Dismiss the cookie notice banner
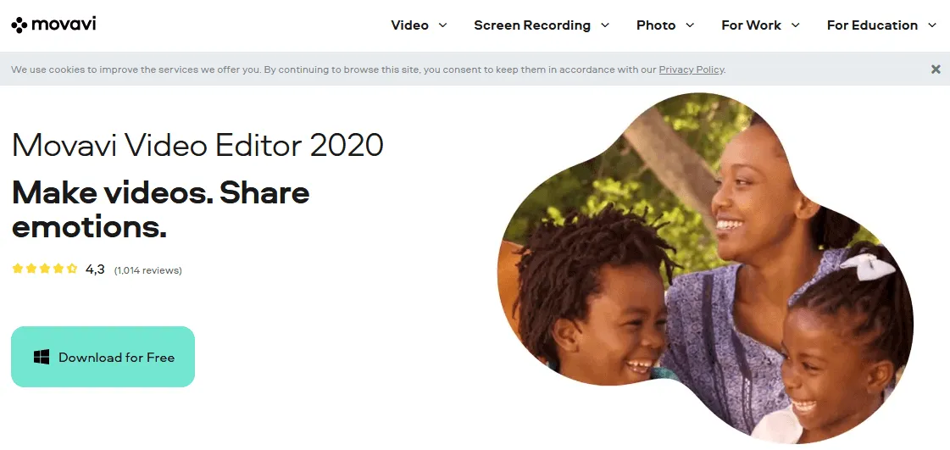Image resolution: width=950 pixels, height=450 pixels. click(936, 69)
